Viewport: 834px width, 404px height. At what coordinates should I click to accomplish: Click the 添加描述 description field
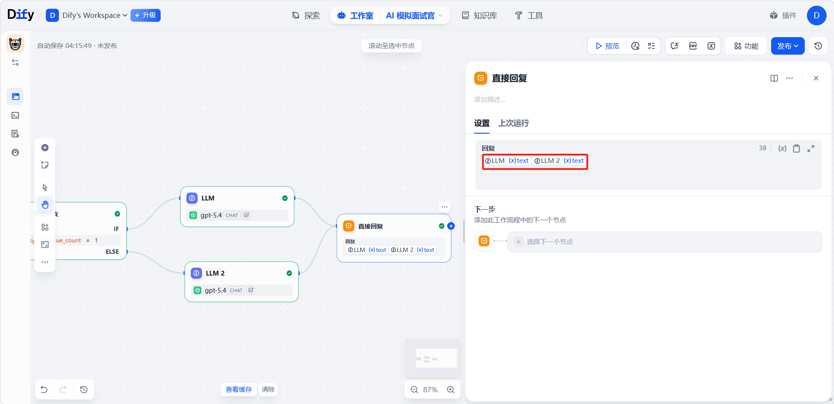pyautogui.click(x=489, y=100)
